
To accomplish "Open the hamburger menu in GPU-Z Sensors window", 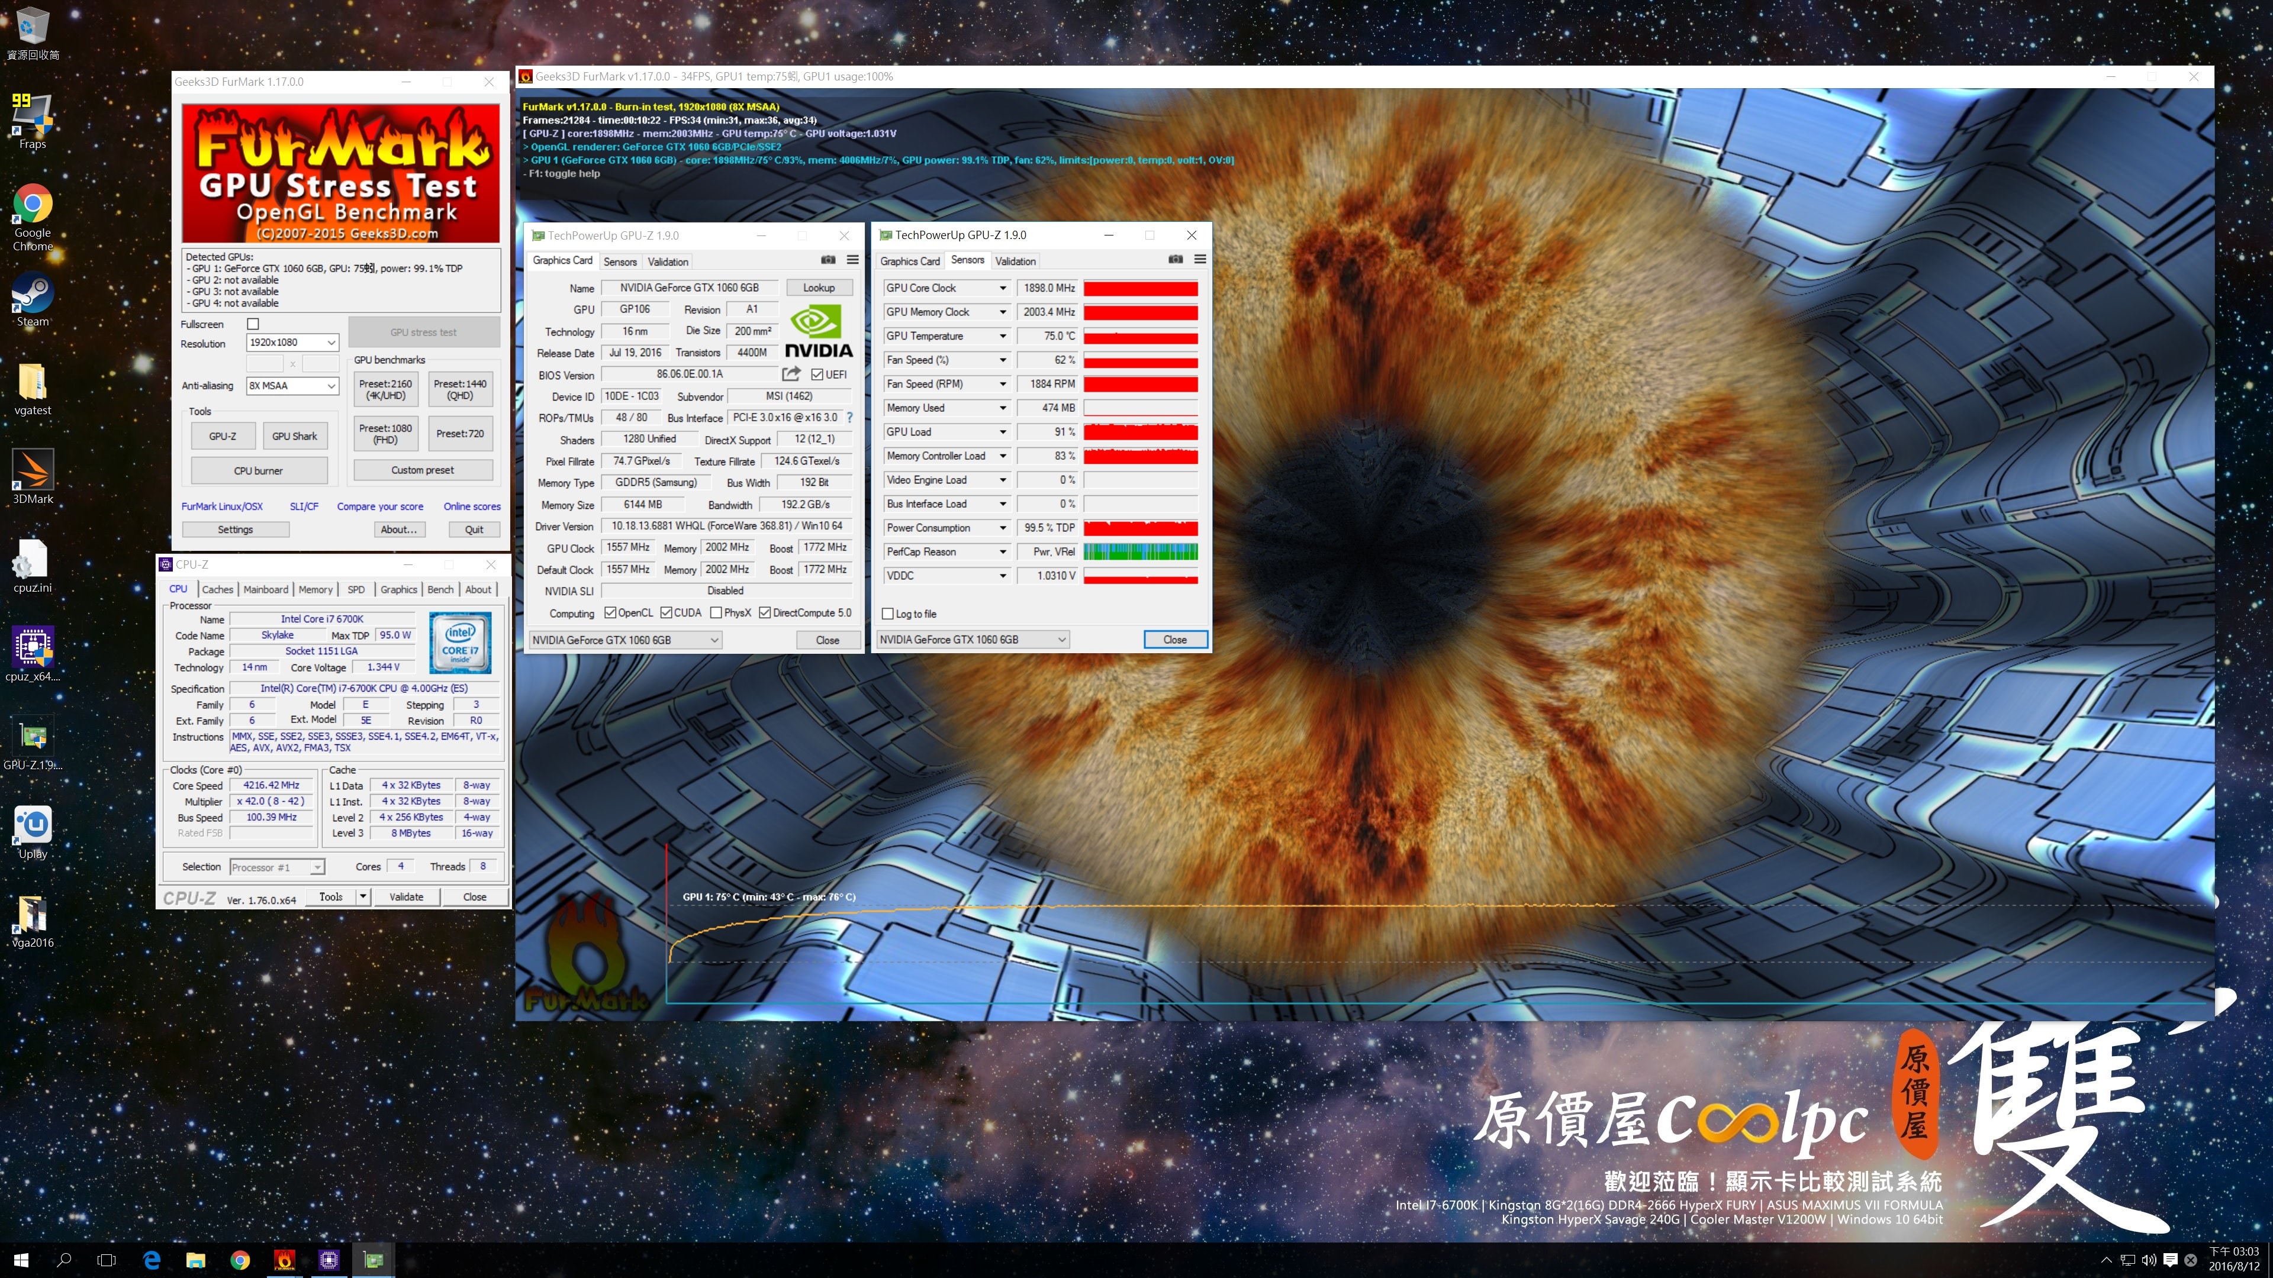I will click(1200, 259).
